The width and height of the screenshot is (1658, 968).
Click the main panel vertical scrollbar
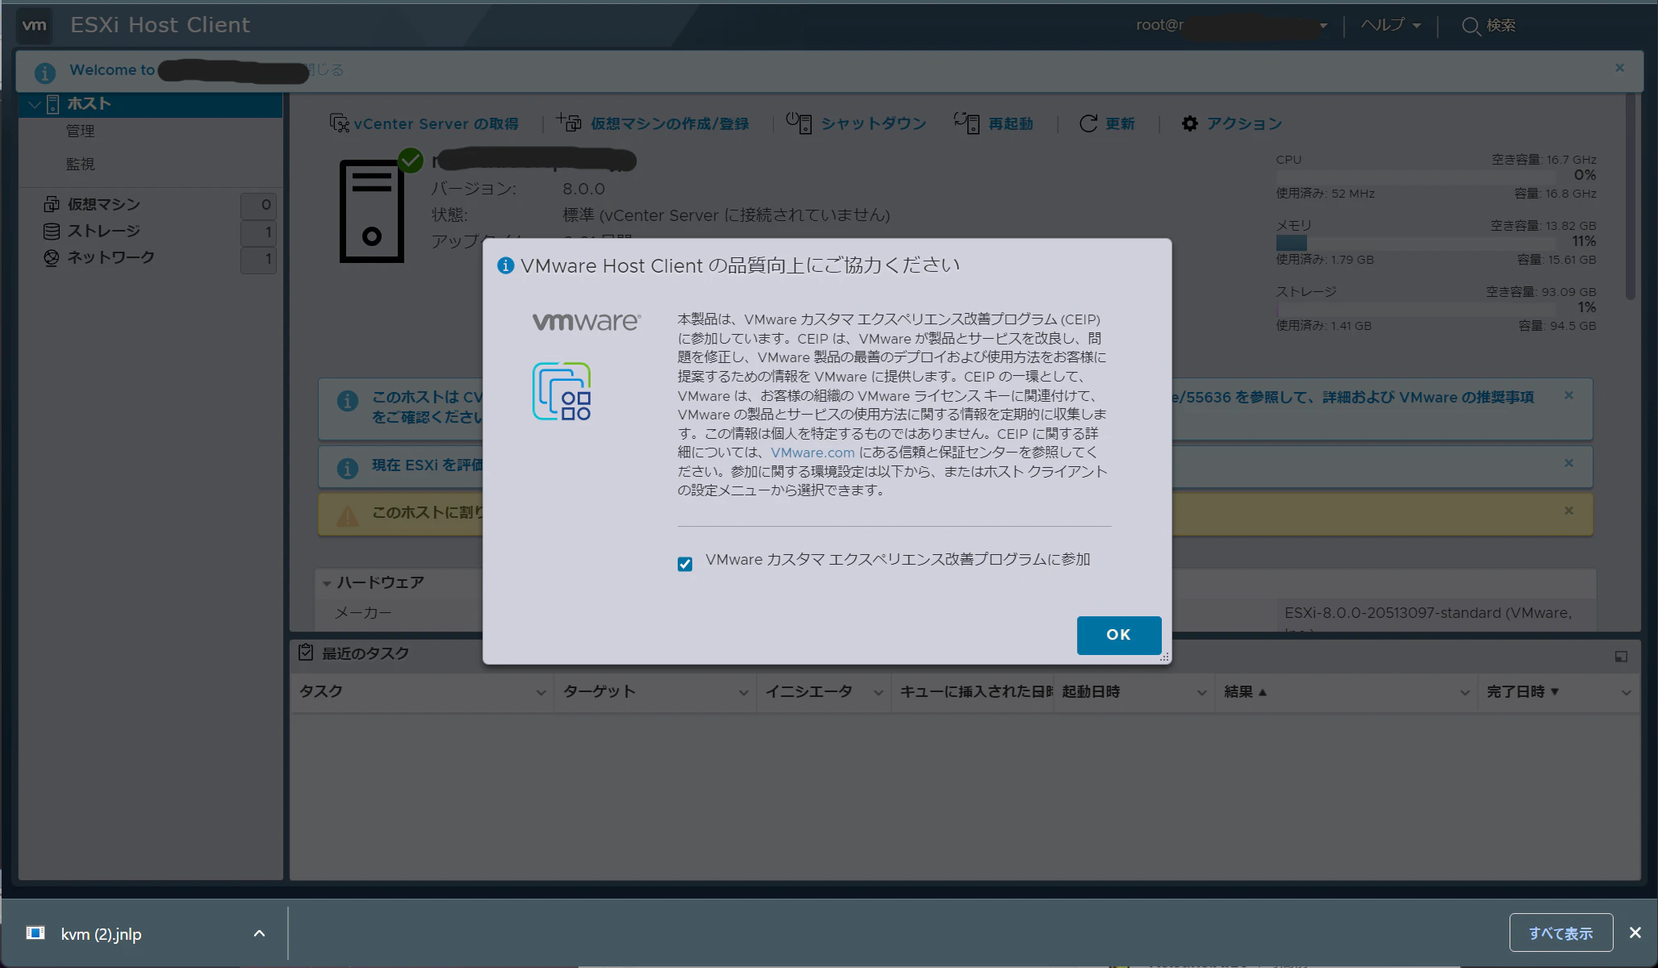coord(1631,197)
